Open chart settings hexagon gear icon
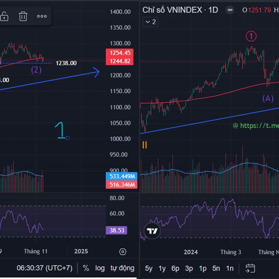This screenshot has height=279, width=279. click(123, 252)
